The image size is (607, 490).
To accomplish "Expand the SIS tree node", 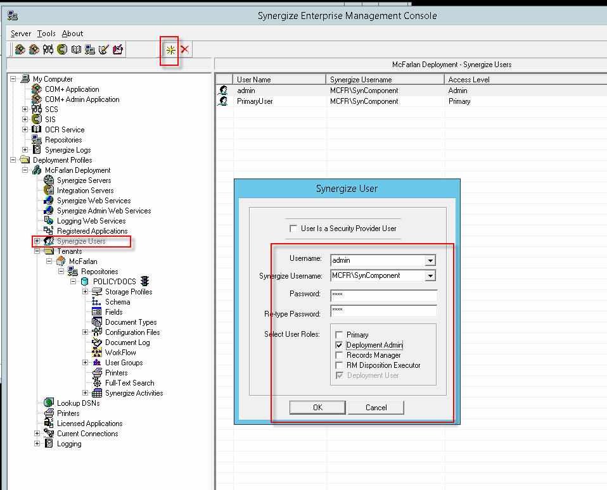I will pos(25,119).
